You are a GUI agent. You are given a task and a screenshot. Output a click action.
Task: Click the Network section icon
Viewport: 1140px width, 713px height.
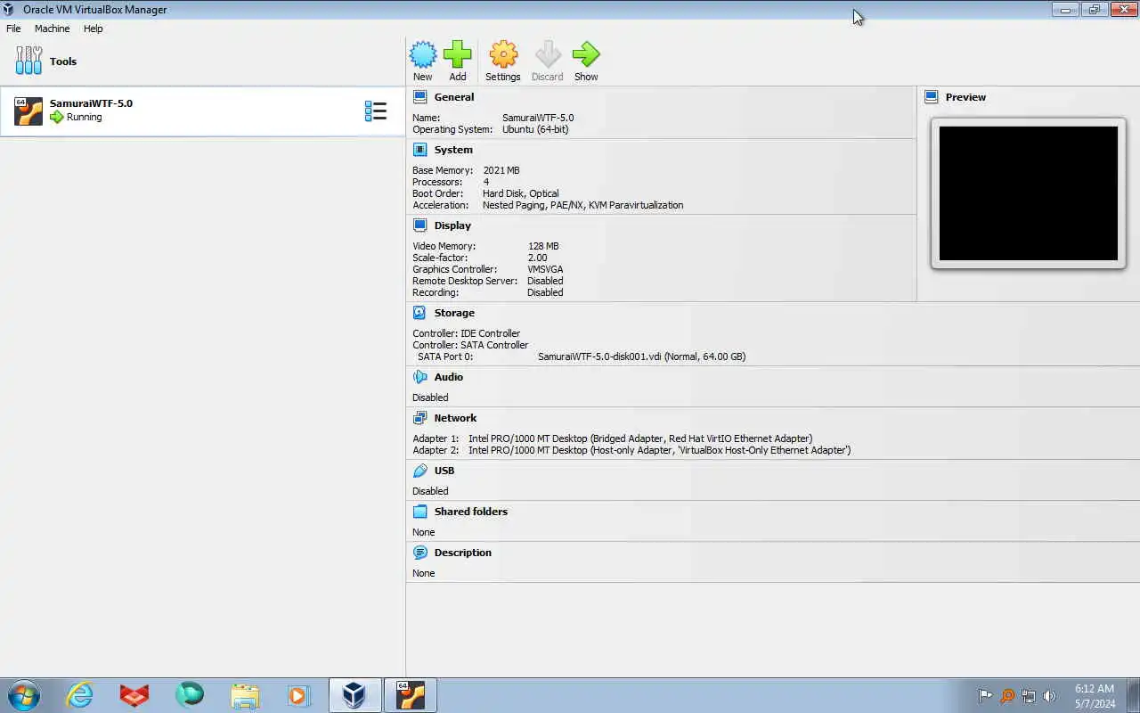pos(420,418)
